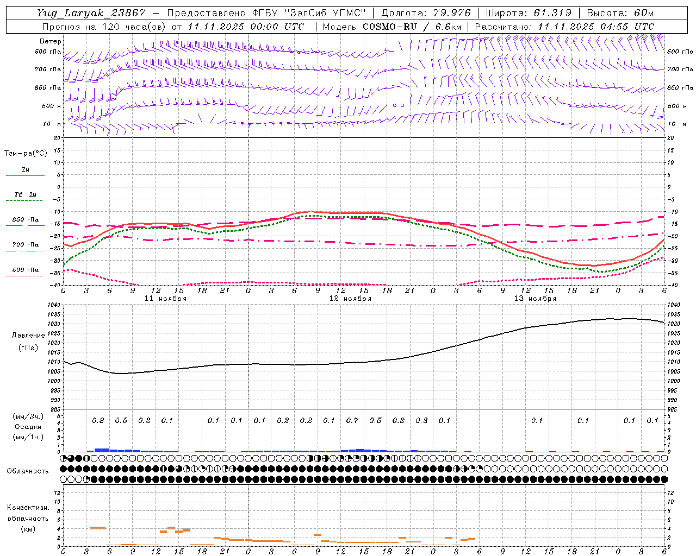Screen dimensions: 696x556
Task: Click the 12 ноября date label
Action: pyautogui.click(x=350, y=299)
